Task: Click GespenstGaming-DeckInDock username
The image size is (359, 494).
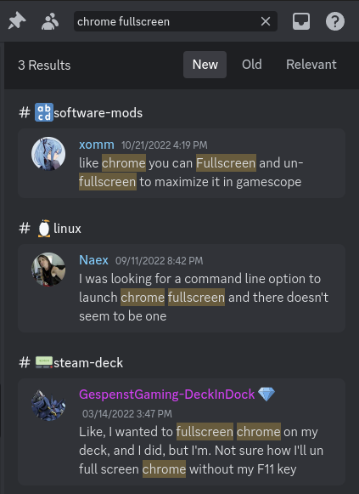Action: 167,395
